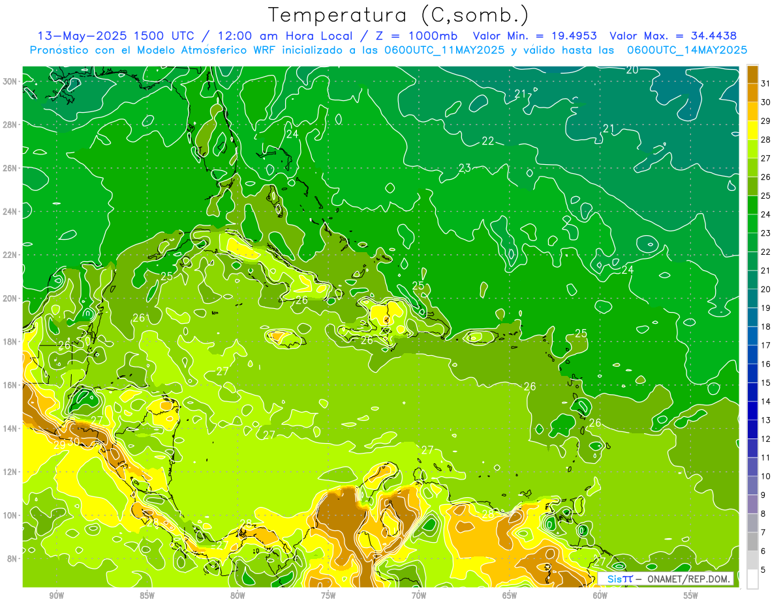This screenshot has height=604, width=783.
Task: Pick the brown top swatch above 31
Action: 752,74
